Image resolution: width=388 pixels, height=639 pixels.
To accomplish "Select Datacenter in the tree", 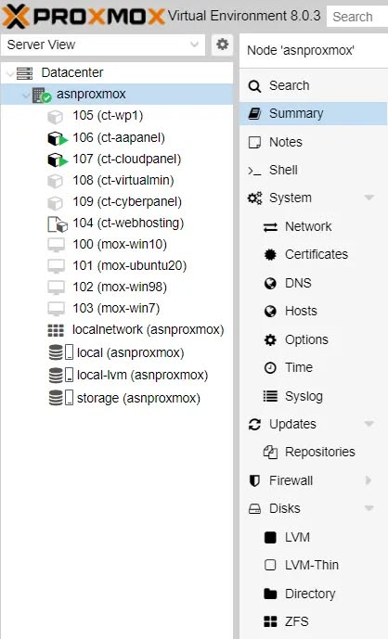I will pos(117,73).
